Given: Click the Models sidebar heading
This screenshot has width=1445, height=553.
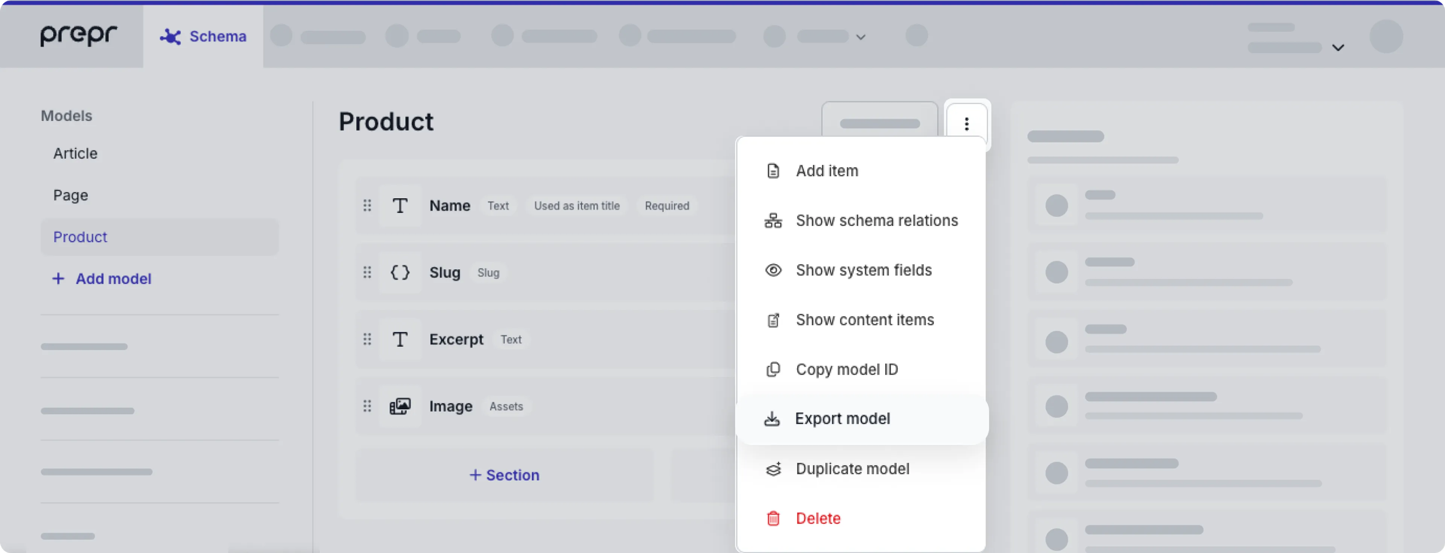Looking at the screenshot, I should (66, 115).
